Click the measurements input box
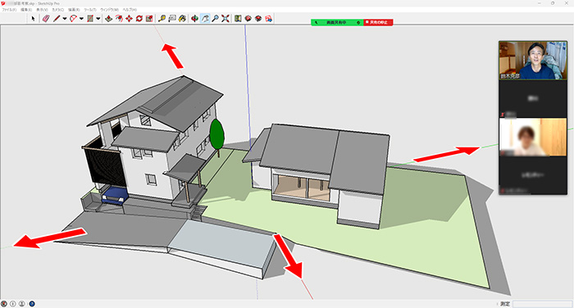 [x=542, y=304]
